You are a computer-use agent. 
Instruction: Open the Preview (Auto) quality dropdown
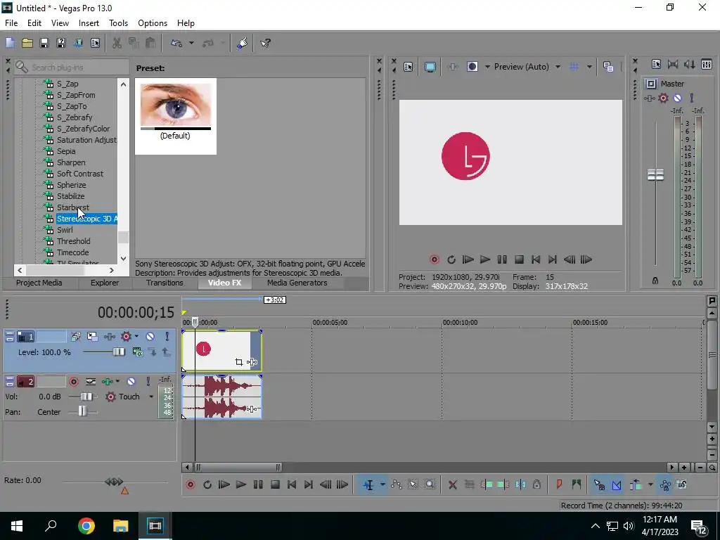pyautogui.click(x=558, y=67)
